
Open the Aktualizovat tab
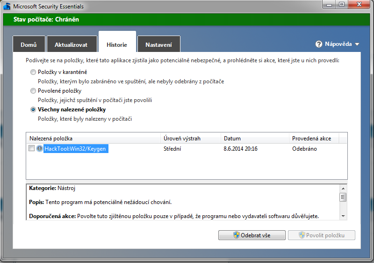coord(72,45)
